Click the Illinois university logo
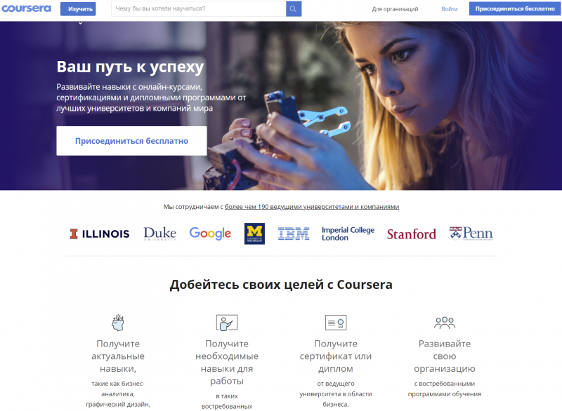This screenshot has width=562, height=411. (100, 234)
